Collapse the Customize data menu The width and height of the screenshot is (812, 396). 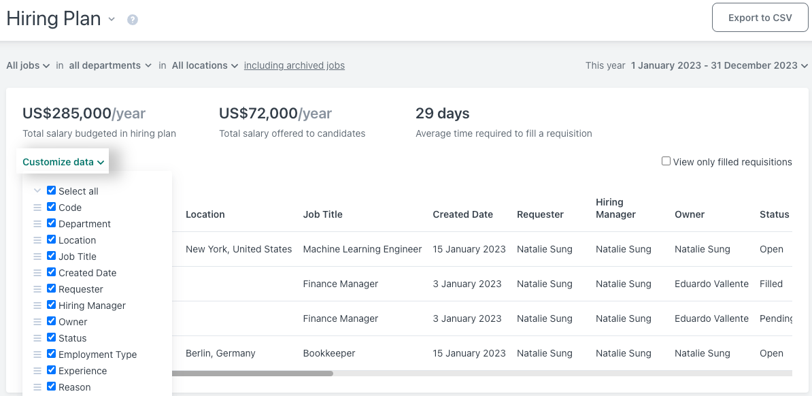pos(63,162)
